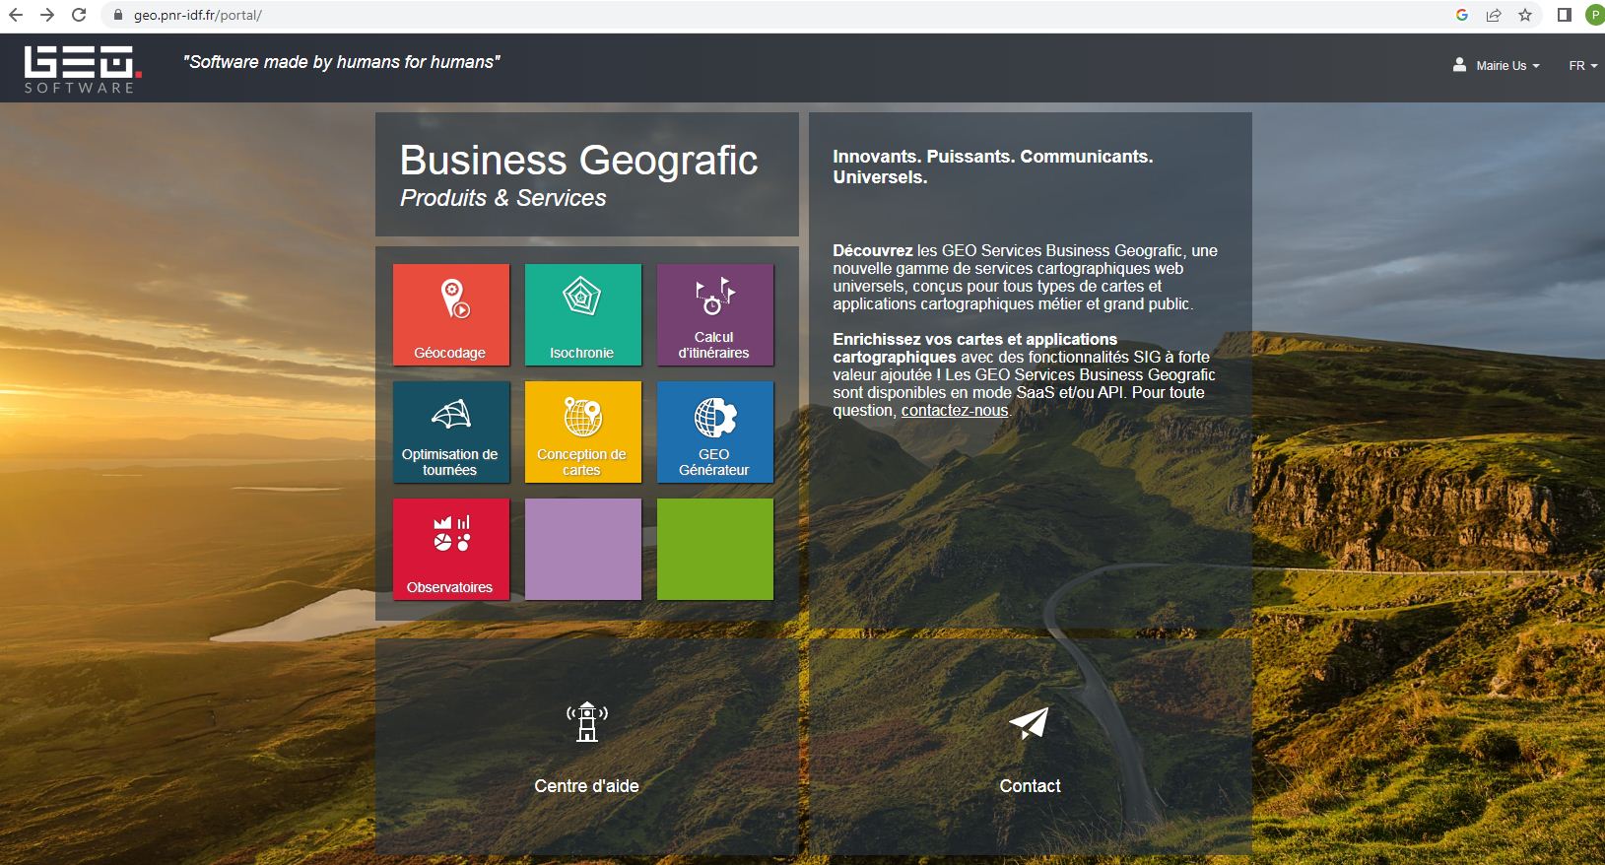Open the Observatoires tile
1605x865 pixels.
(x=451, y=549)
